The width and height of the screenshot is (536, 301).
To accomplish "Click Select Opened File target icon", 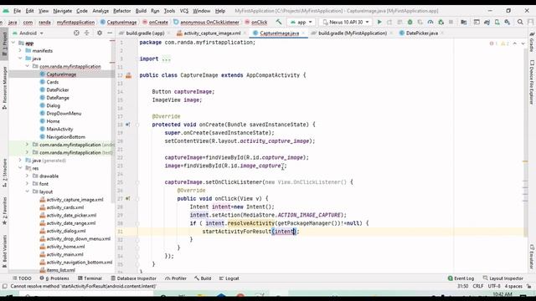I will coord(76,33).
